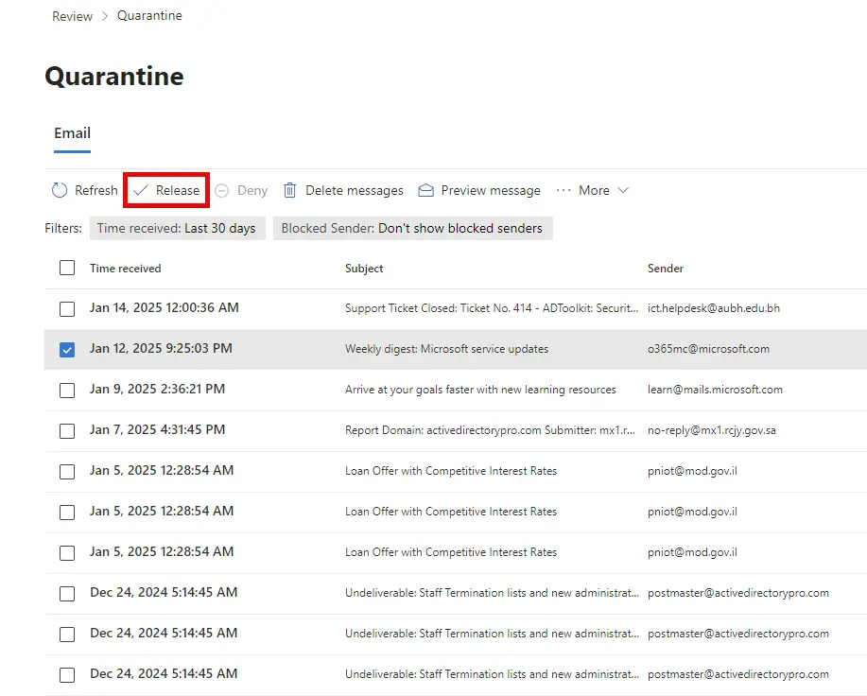Screen dimensions: 867x696
Task: Click the Deny circle-minus icon
Action: [x=222, y=191]
